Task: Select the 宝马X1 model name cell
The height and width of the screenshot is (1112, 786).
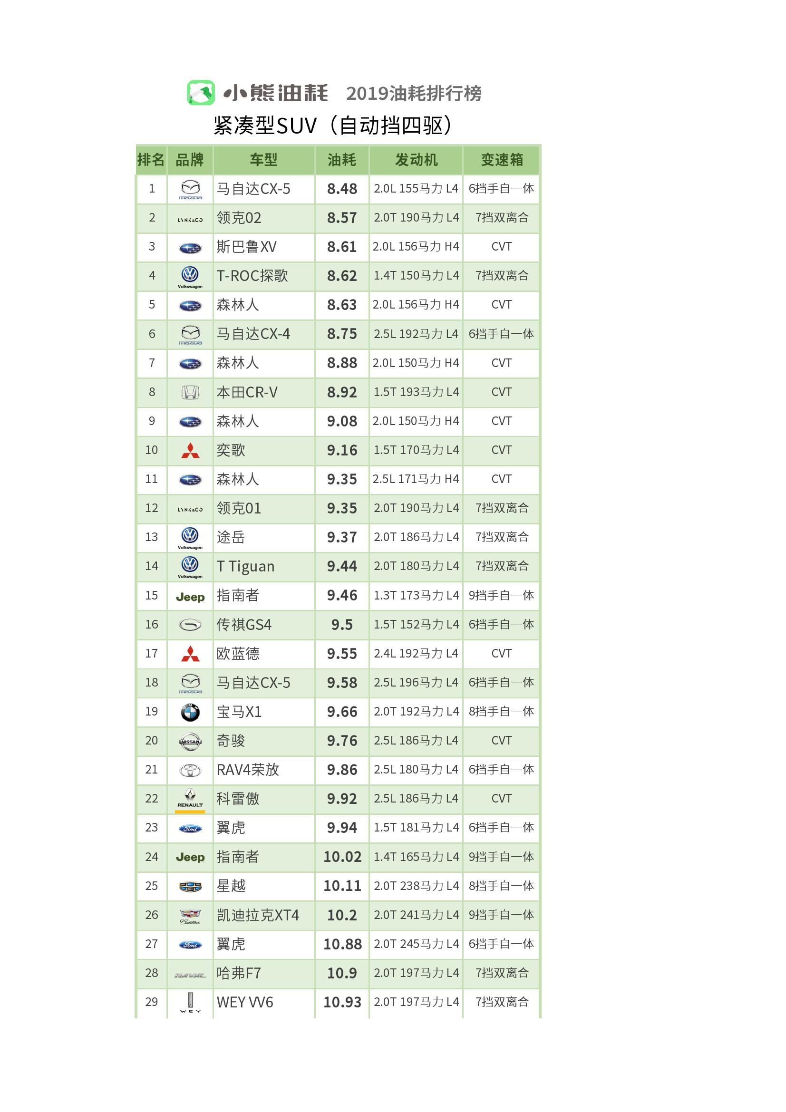Action: [239, 712]
